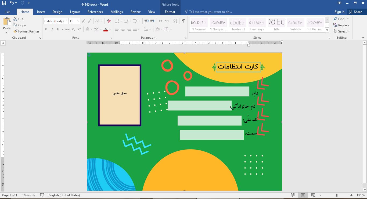The image size is (367, 199).
Task: Toggle Print Layout view button
Action: [303, 195]
